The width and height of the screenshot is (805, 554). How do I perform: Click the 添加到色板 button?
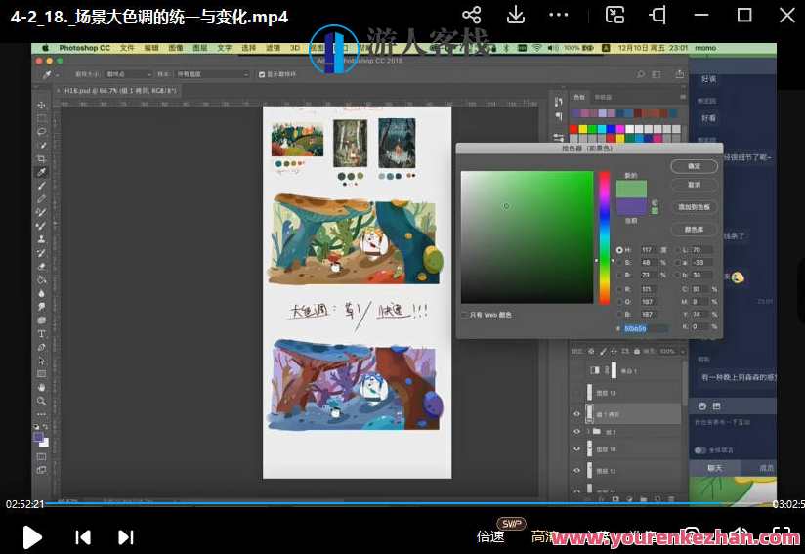(694, 207)
